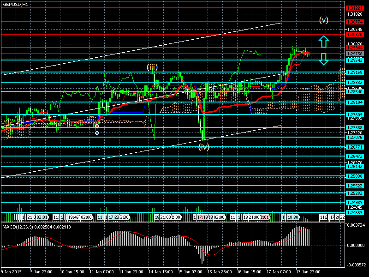
Task: Click the cyan down arrow icon
Action: tap(324, 59)
